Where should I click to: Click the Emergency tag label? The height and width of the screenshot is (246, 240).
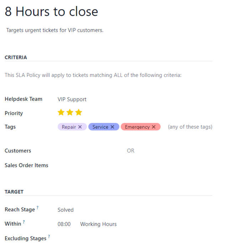tap(137, 127)
